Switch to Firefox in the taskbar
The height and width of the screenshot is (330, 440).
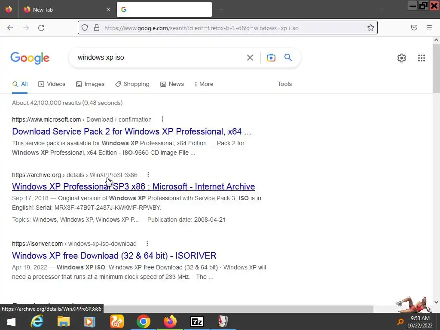(170, 321)
